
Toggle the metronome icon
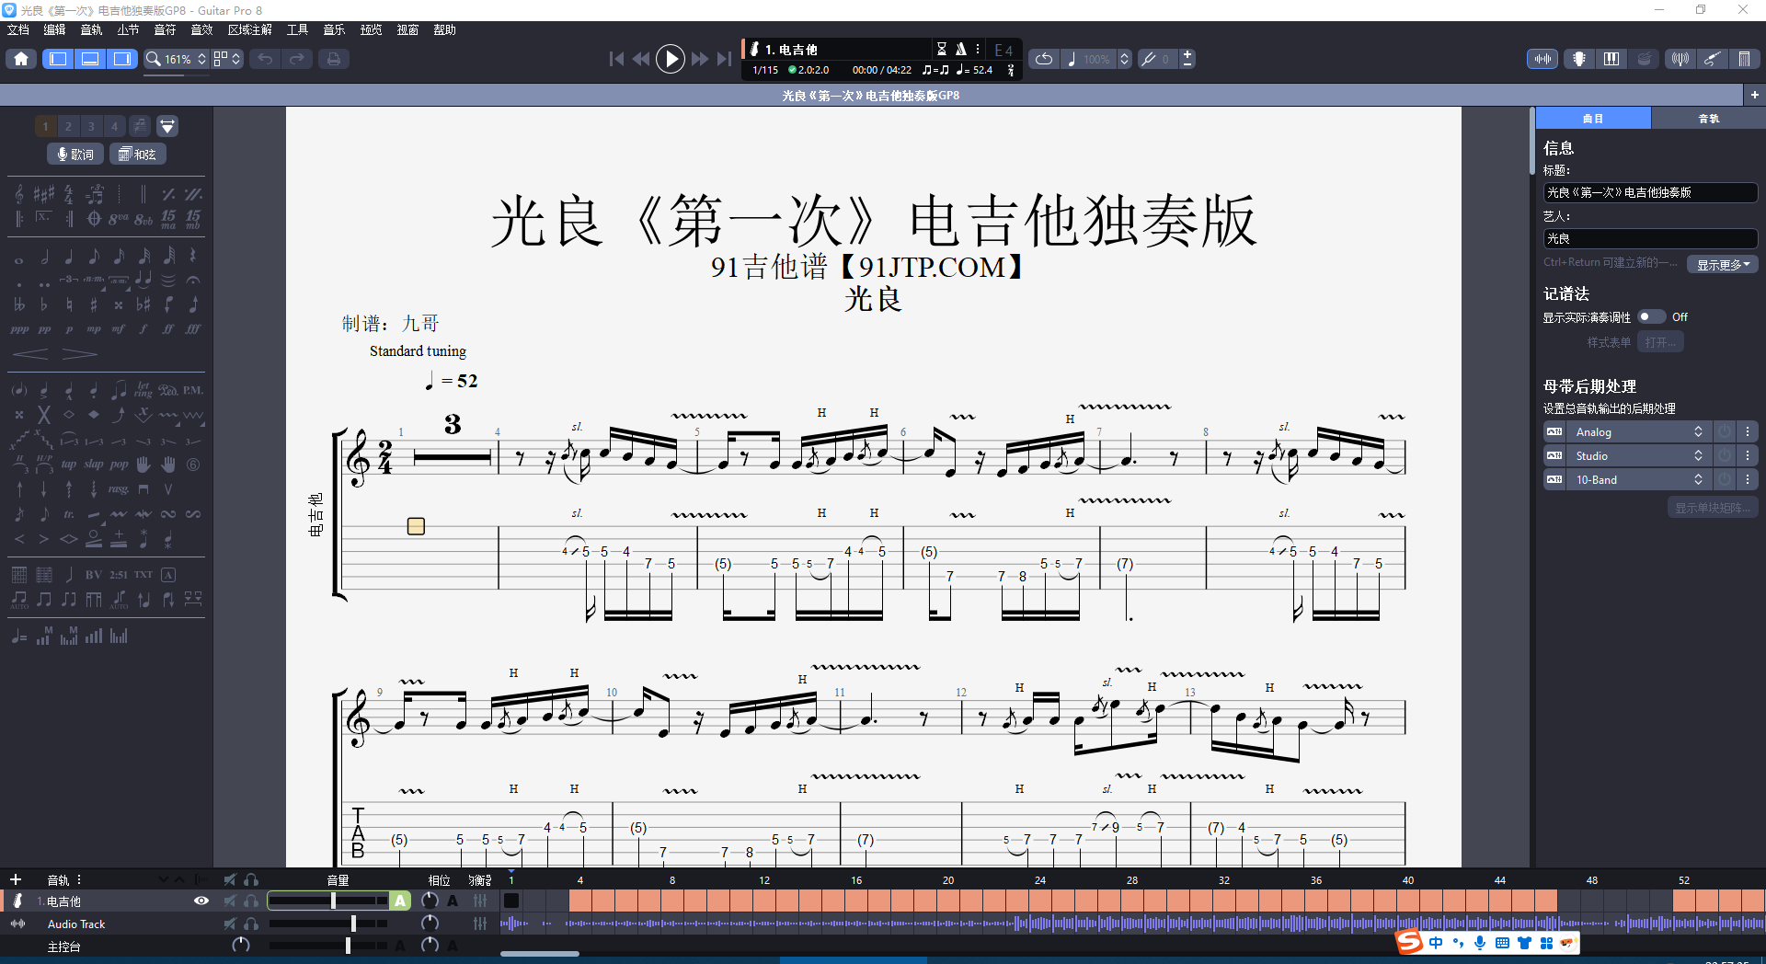[x=960, y=49]
